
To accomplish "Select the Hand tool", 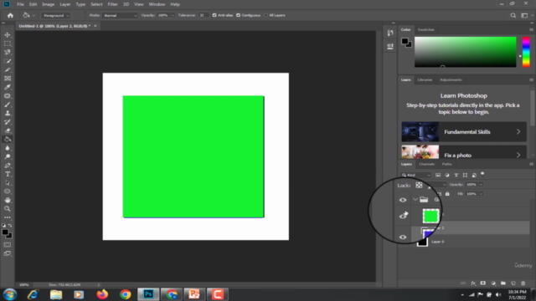I will coord(8,201).
